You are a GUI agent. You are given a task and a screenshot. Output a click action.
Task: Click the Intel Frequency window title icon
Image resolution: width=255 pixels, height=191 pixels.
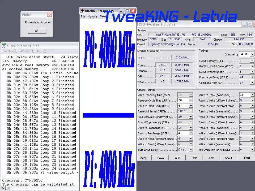(82, 11)
